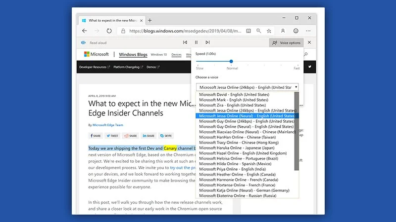Screen dimensions: 396x222
Task: Reload the page with the refresh icon
Action: 109,31
